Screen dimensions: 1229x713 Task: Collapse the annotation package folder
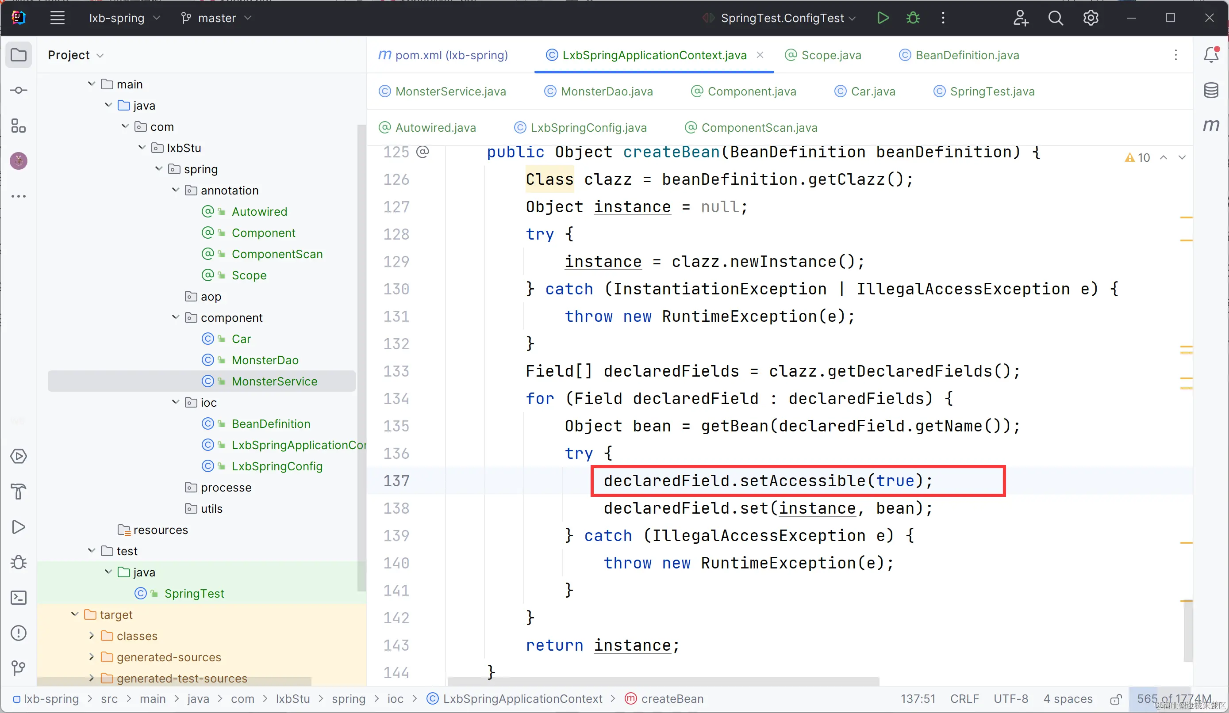pyautogui.click(x=176, y=190)
